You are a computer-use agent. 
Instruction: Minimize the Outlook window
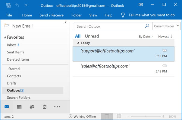pos(152,4)
